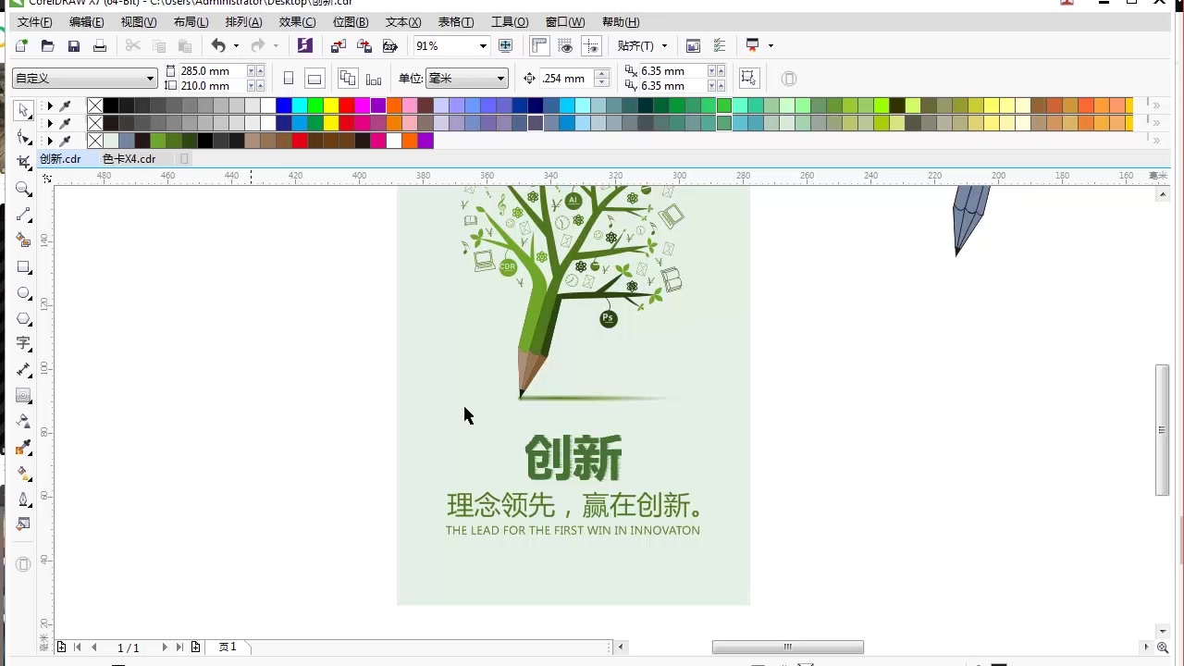Click the Welcome screen icon
Screen dimensions: 1184x666
click(x=694, y=45)
